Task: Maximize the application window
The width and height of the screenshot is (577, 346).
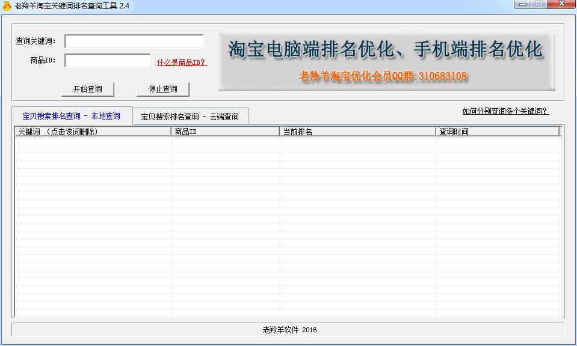Action: pos(538,4)
